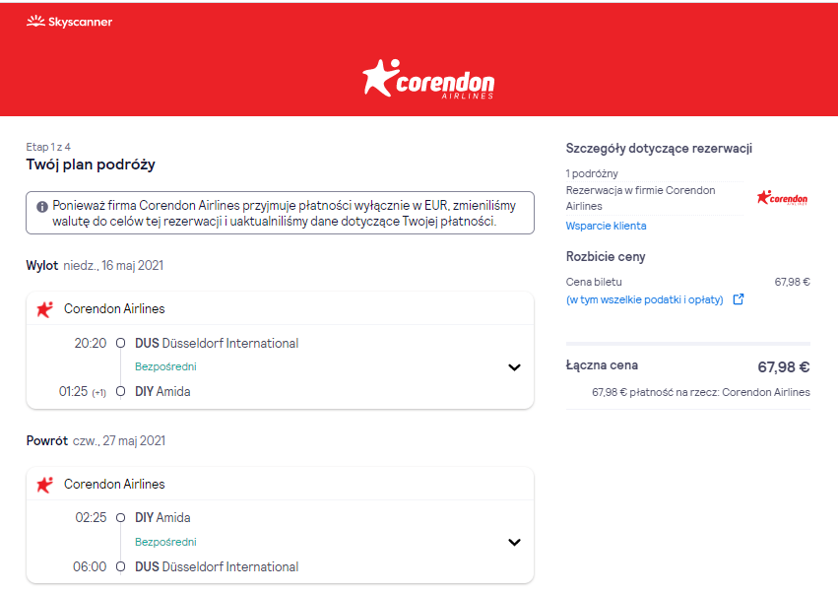This screenshot has width=838, height=593.
Task: Expand outbound flight details chevron
Action: point(514,367)
